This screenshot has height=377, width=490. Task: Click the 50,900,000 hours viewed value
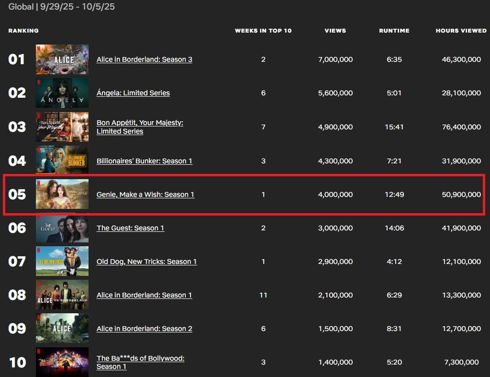(461, 194)
